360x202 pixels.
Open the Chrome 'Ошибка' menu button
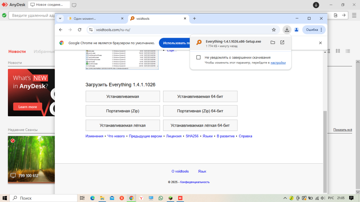tap(314, 30)
